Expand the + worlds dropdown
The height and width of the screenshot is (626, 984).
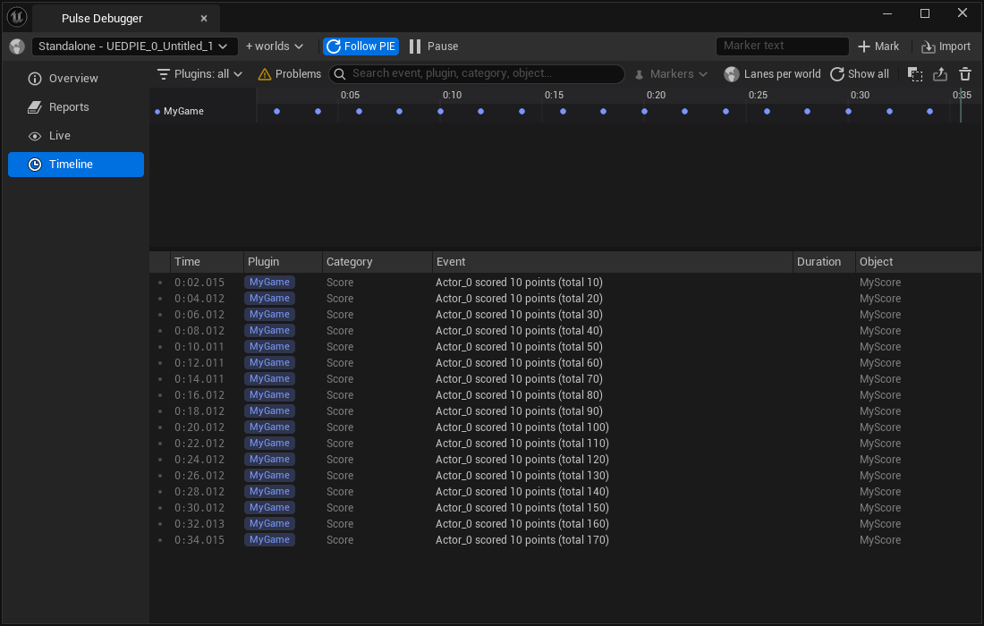coord(275,47)
